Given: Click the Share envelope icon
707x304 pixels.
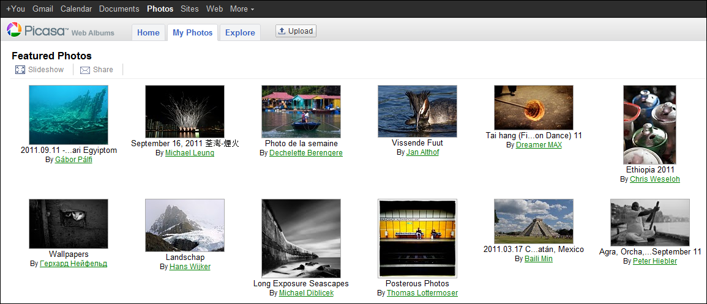Looking at the screenshot, I should pyautogui.click(x=84, y=70).
